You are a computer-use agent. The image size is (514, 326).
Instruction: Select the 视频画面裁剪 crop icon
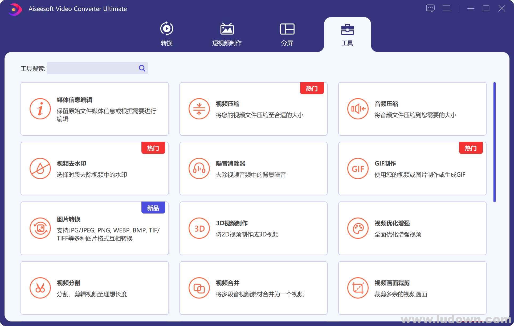358,288
